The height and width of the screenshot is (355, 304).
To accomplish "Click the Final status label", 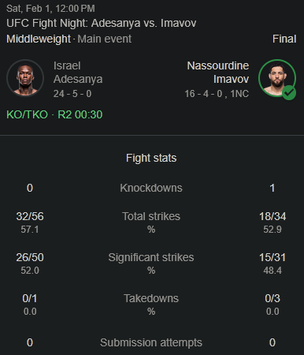I will 284,39.
